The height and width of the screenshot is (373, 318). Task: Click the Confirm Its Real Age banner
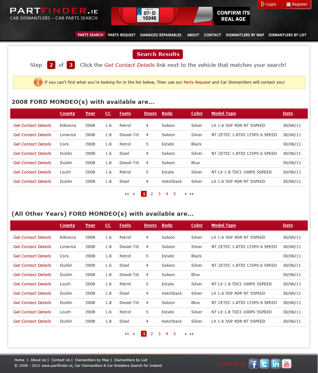tap(180, 16)
